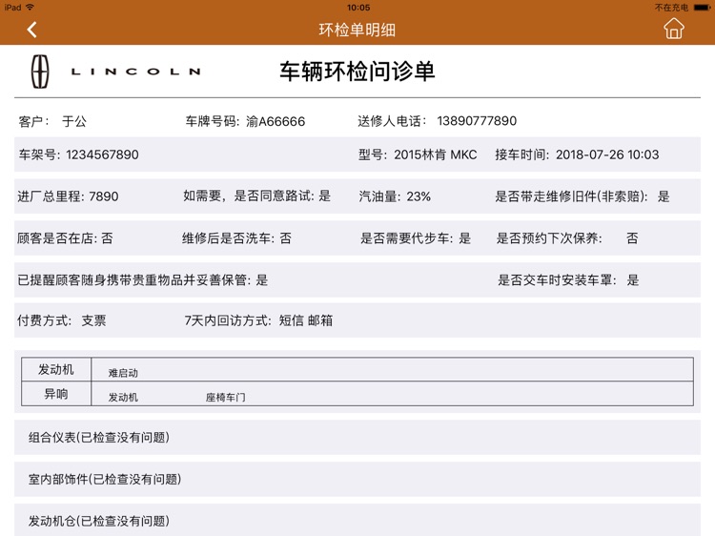
Task: Tap model 2015林肯 MKC
Action: [x=436, y=155]
